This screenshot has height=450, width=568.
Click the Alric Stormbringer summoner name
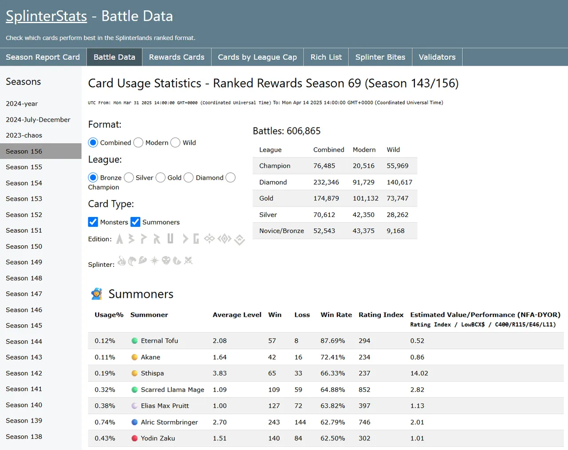170,422
